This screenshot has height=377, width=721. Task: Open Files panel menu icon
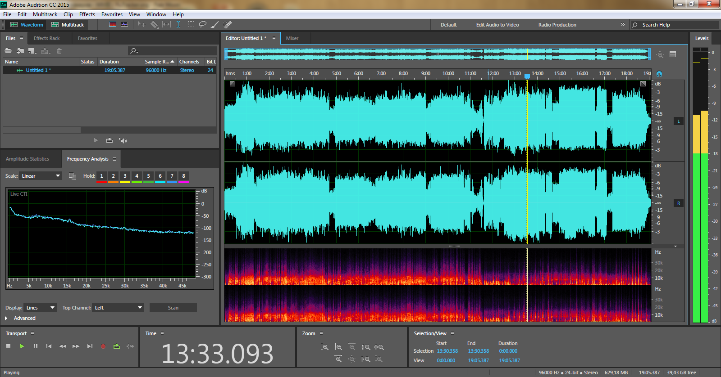21,38
